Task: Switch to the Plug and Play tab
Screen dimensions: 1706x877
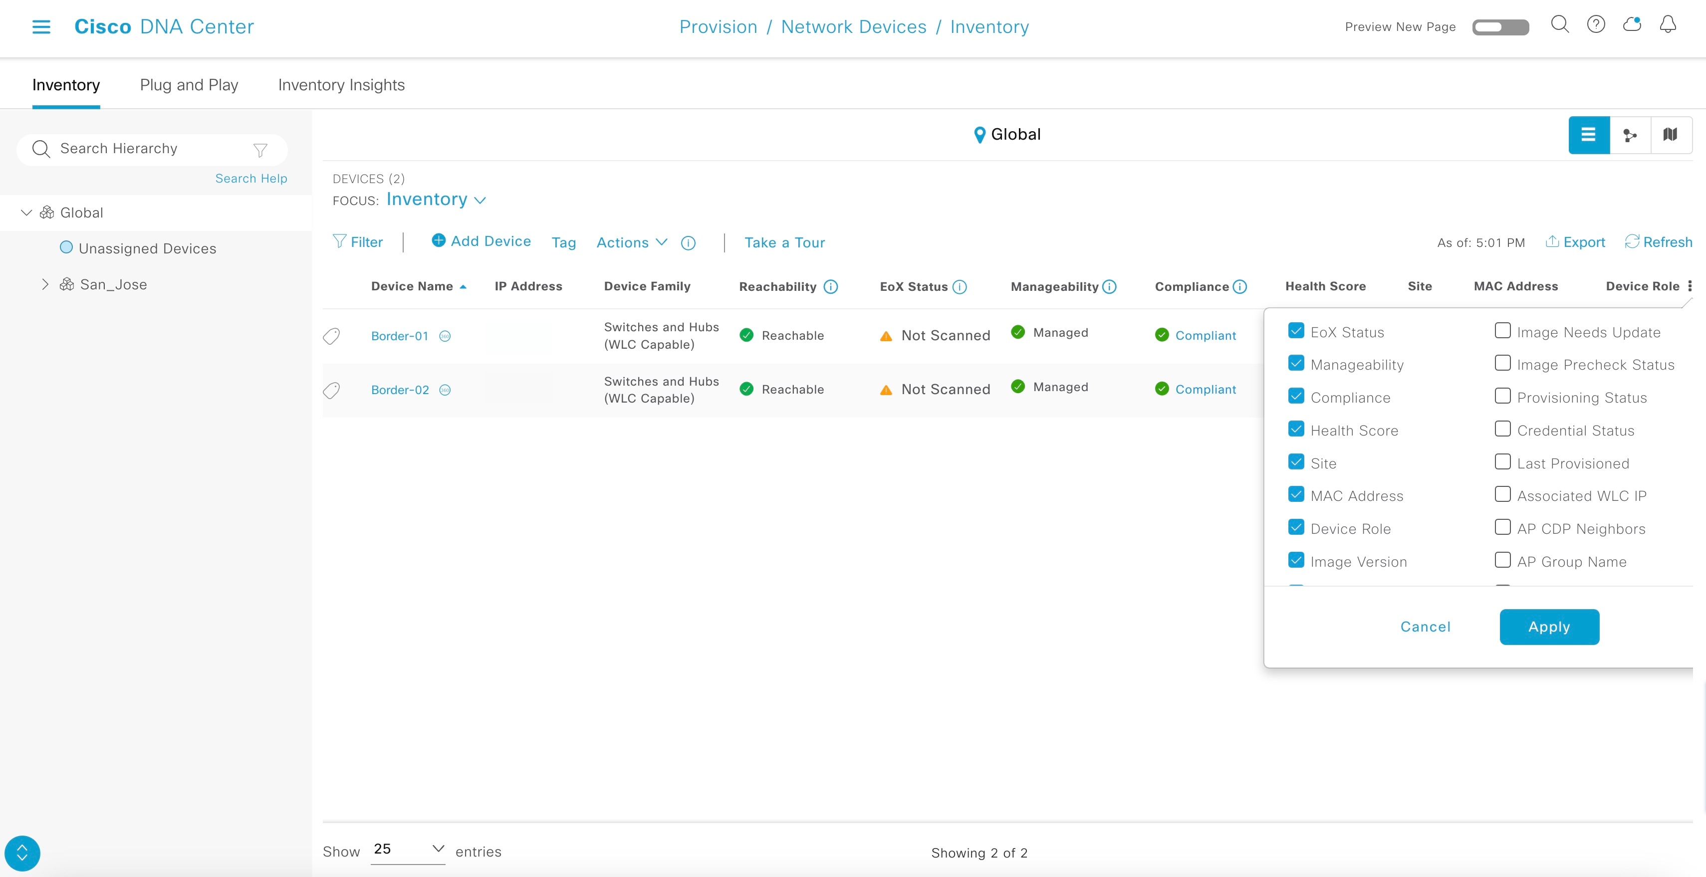Action: tap(188, 84)
